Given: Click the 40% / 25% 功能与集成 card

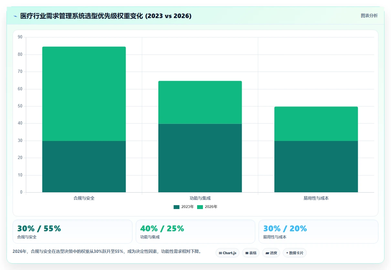Looking at the screenshot, I should pos(195,232).
